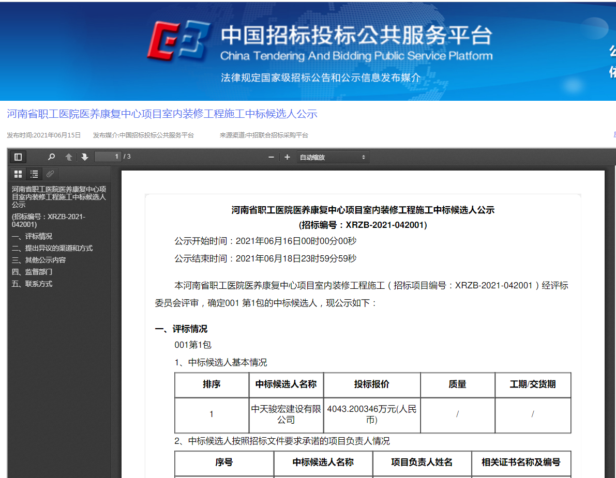The width and height of the screenshot is (616, 478).
Task: Go to the next page arrow
Action: coord(84,157)
